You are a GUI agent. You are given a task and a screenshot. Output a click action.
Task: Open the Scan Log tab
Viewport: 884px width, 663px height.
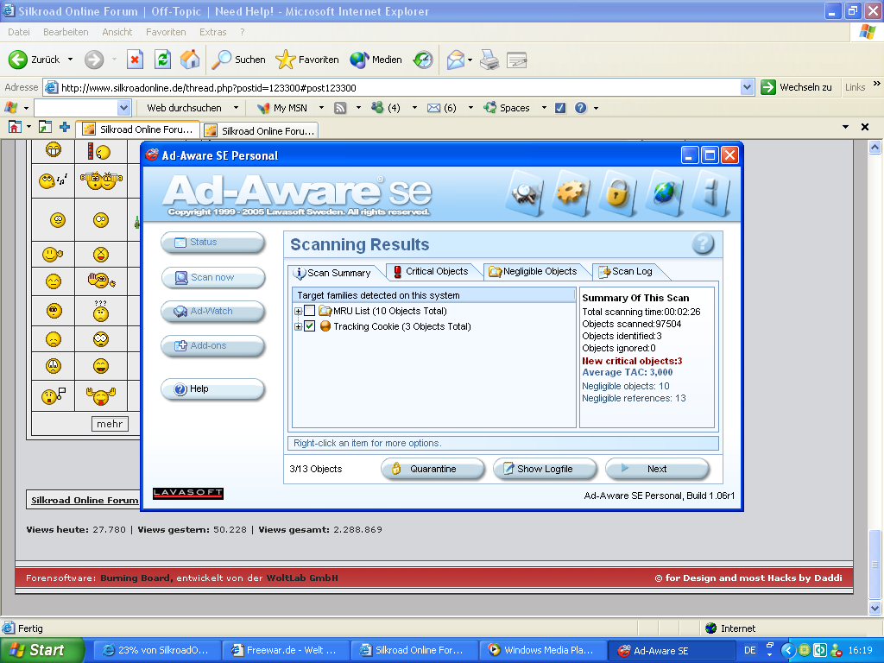click(x=625, y=271)
